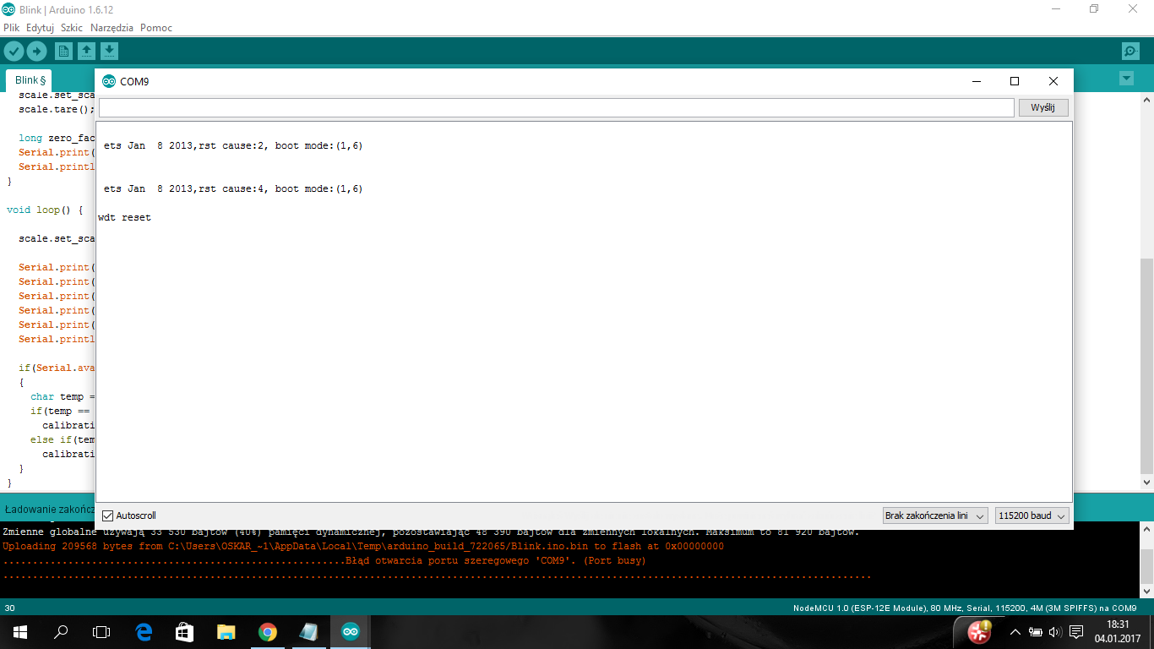The width and height of the screenshot is (1154, 649).
Task: Open the 115200 baud rate dropdown
Action: pos(1032,515)
